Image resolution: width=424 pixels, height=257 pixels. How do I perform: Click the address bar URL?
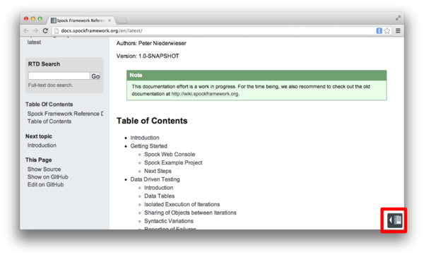point(101,31)
